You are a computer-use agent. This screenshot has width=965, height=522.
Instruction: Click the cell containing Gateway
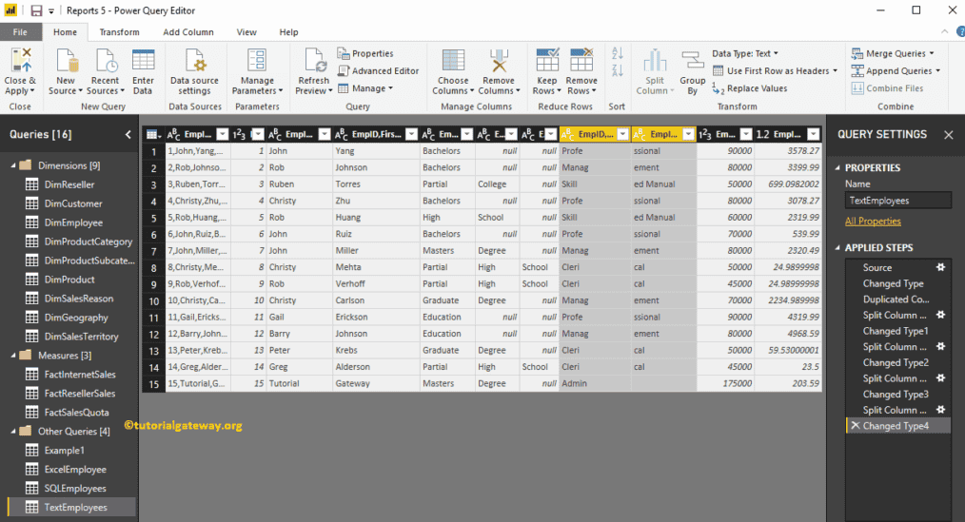[x=375, y=384]
